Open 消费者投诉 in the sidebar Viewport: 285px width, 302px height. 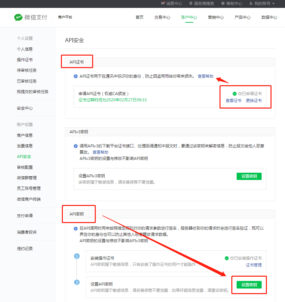pyautogui.click(x=27, y=232)
